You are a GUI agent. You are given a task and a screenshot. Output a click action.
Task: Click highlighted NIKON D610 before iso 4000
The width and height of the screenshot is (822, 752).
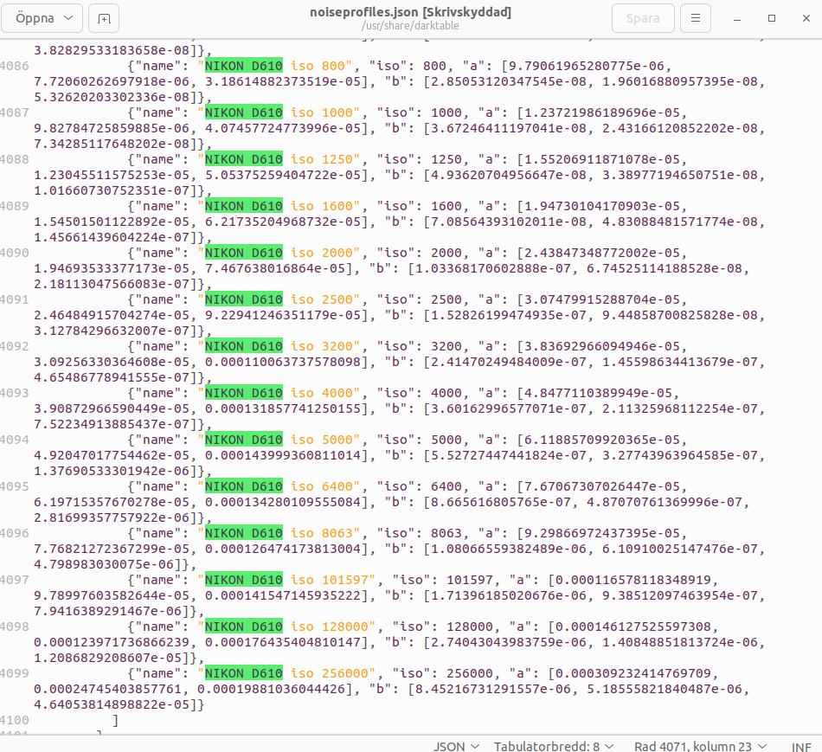[x=244, y=392]
